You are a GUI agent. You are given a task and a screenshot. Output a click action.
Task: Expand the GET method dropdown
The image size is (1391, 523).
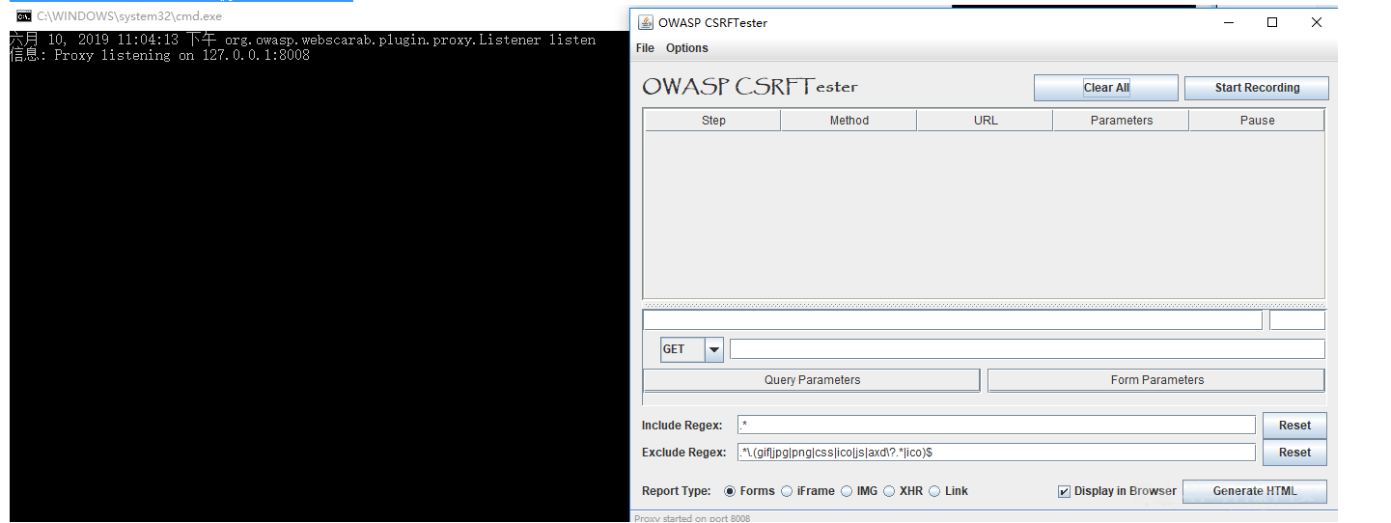(x=714, y=349)
